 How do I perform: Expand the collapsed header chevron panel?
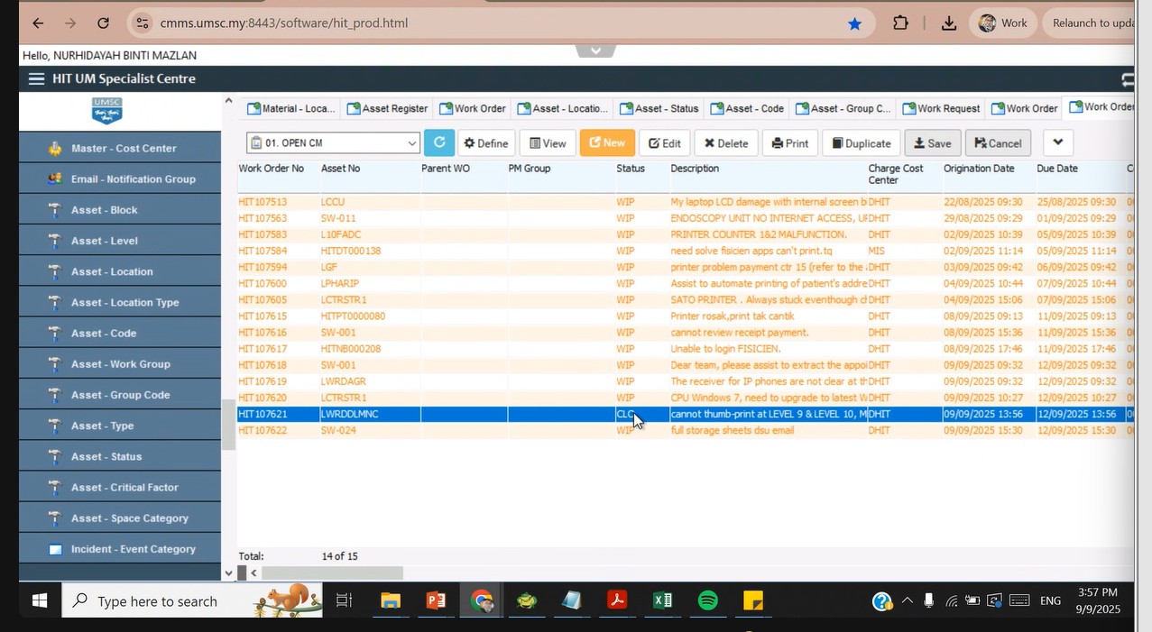tap(595, 50)
